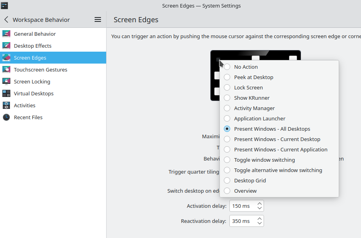361x238 pixels.
Task: Decrease reactivation delay with down arrow
Action: tap(260, 223)
